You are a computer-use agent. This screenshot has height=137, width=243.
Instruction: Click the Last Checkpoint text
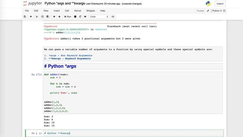click(103, 4)
